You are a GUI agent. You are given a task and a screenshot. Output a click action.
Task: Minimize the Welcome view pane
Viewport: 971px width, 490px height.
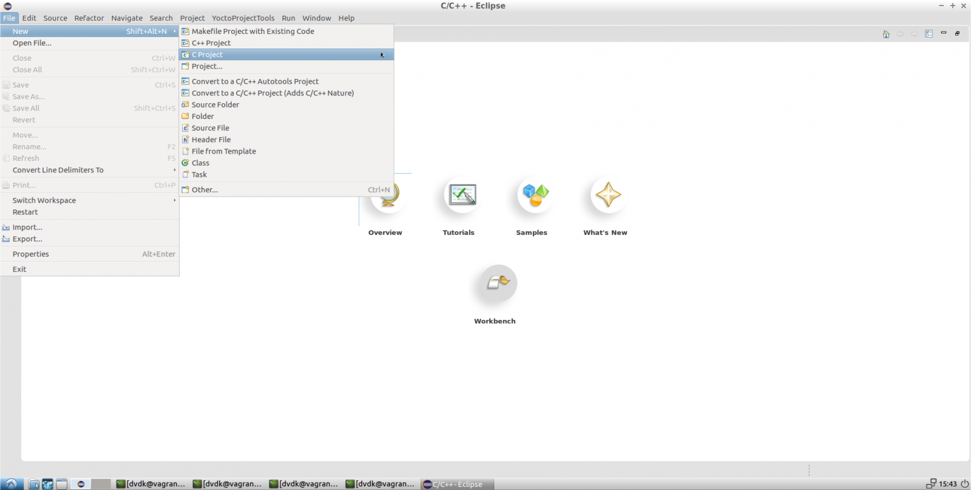pyautogui.click(x=943, y=33)
